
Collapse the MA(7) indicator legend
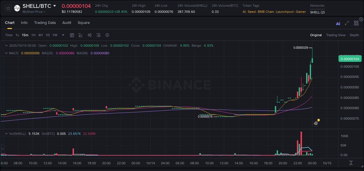coord(6,53)
